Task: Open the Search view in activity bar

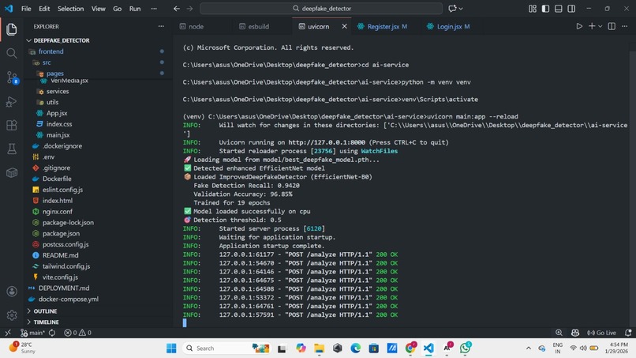Action: (11, 53)
